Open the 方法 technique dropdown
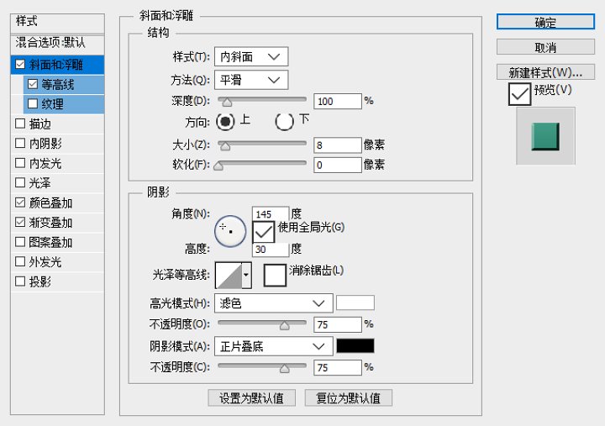Screen dimensions: 605x426 [x=251, y=80]
